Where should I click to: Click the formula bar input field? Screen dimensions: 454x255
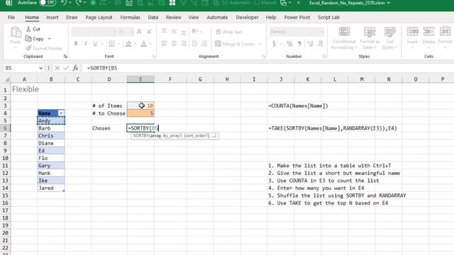268,68
